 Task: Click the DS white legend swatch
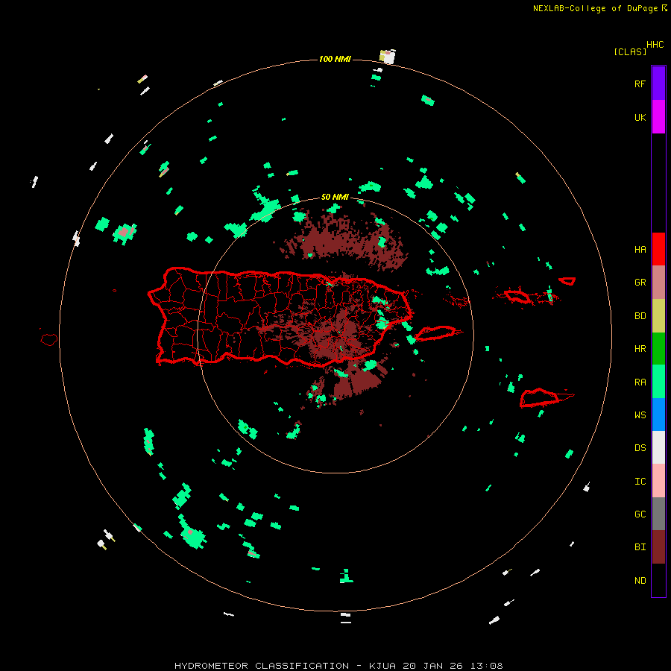(658, 447)
